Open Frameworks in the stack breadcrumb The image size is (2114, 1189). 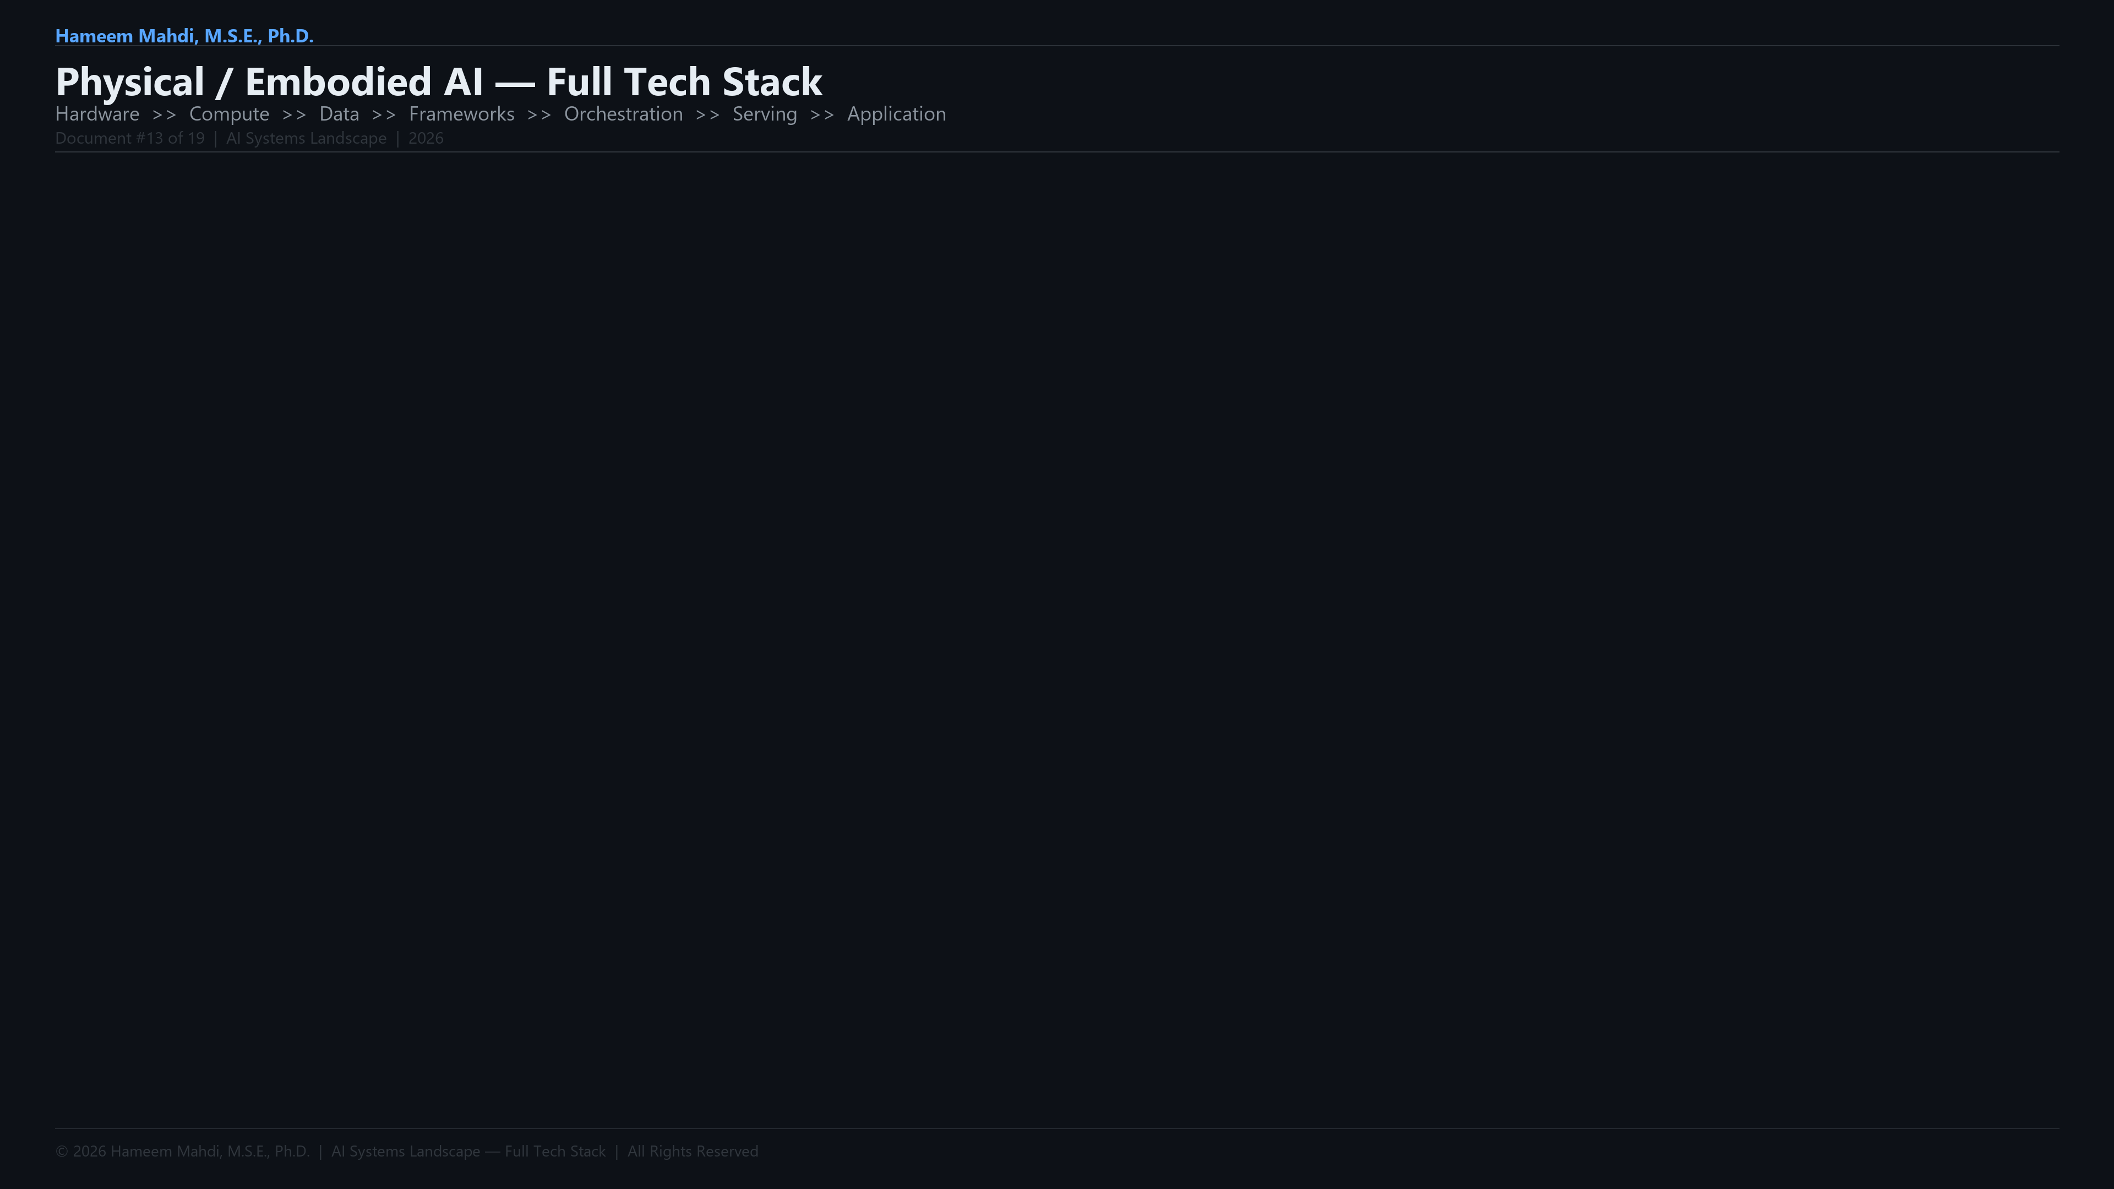coord(461,114)
